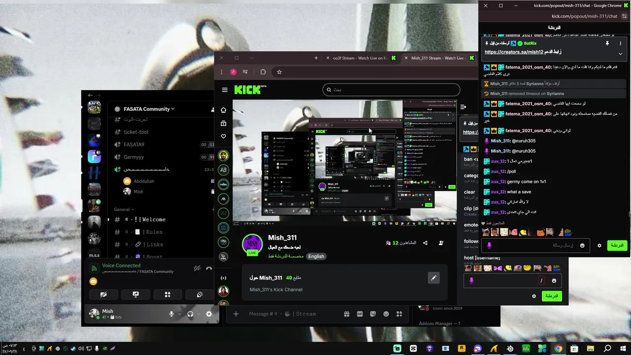Focus popout chat message input
631x355 pixels.
click(x=535, y=245)
